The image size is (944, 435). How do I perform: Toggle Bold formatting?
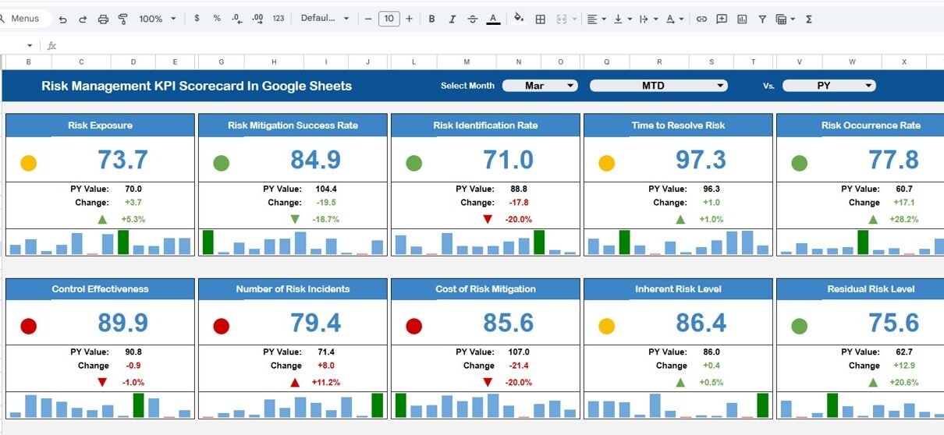[431, 19]
